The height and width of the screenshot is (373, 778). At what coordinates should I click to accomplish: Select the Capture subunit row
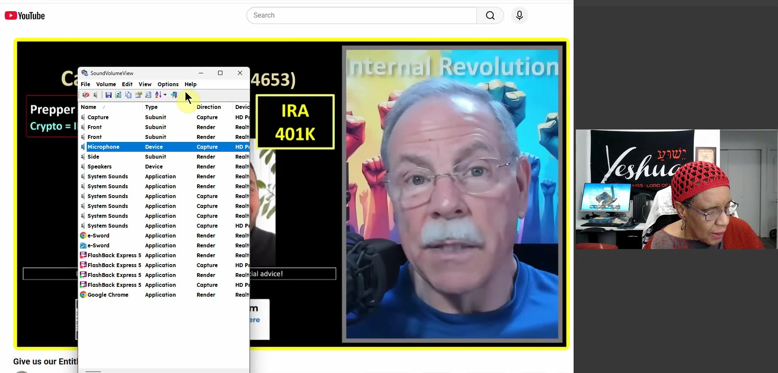pos(164,117)
